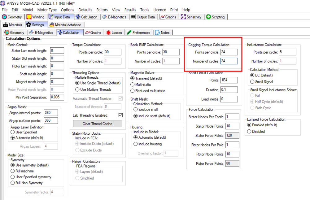Click the Graphs icon in the Settings sub-tabs
This screenshot has width=310, height=200.
pyautogui.click(x=87, y=33)
